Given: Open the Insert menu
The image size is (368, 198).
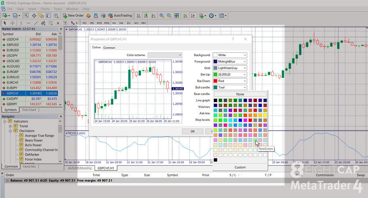Looking at the screenshot, I should coord(32,9).
